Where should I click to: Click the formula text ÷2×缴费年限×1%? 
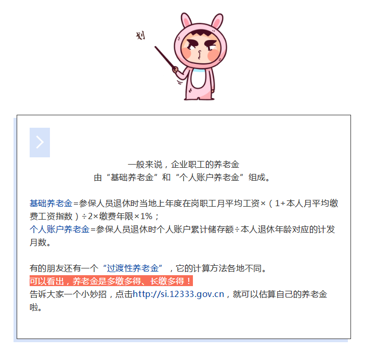click(117, 216)
